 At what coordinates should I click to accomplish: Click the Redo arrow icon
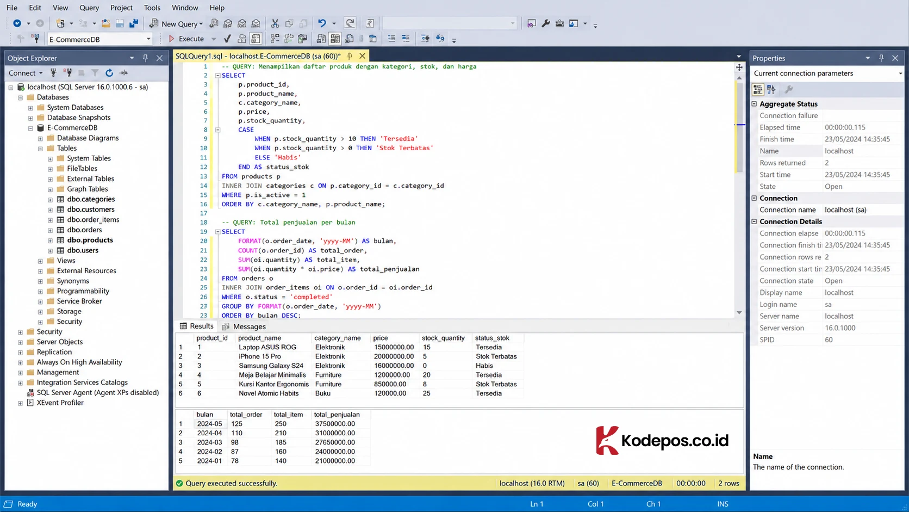click(350, 23)
